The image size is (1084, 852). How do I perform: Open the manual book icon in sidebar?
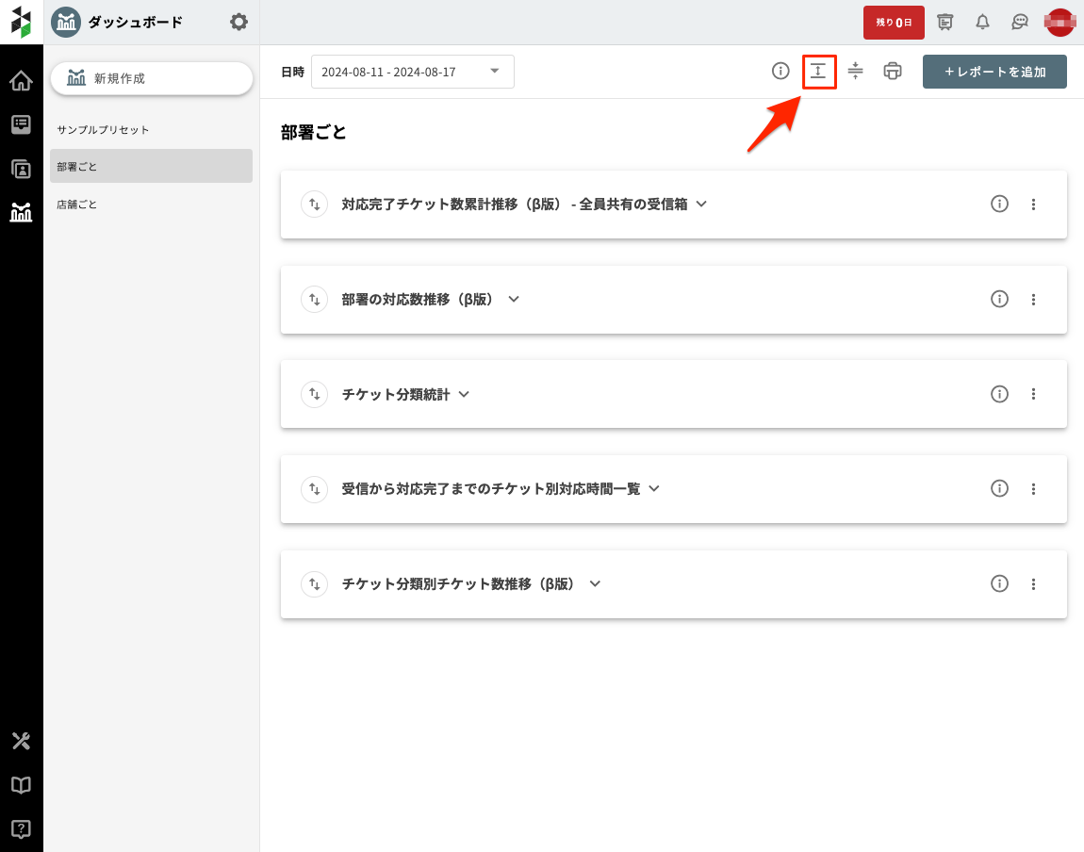coord(21,785)
